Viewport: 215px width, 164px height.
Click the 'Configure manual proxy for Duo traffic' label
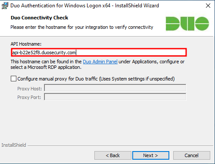96,79
